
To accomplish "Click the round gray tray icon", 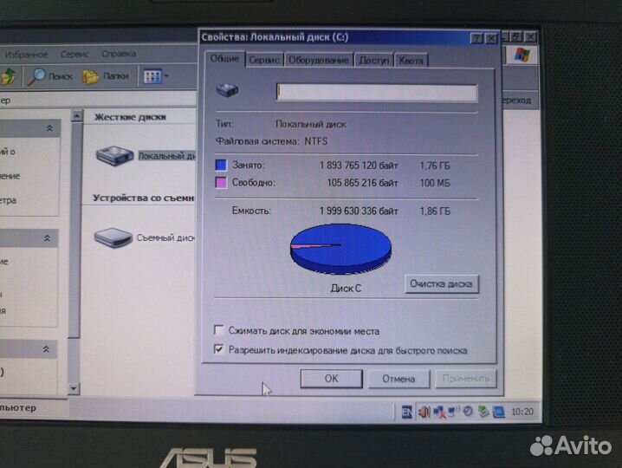I will tap(468, 411).
